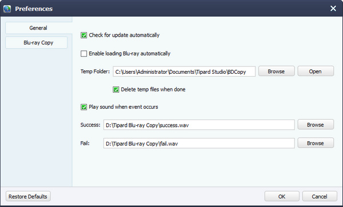Image resolution: width=343 pixels, height=207 pixels.
Task: Click the Fail sound path field
Action: (x=199, y=144)
